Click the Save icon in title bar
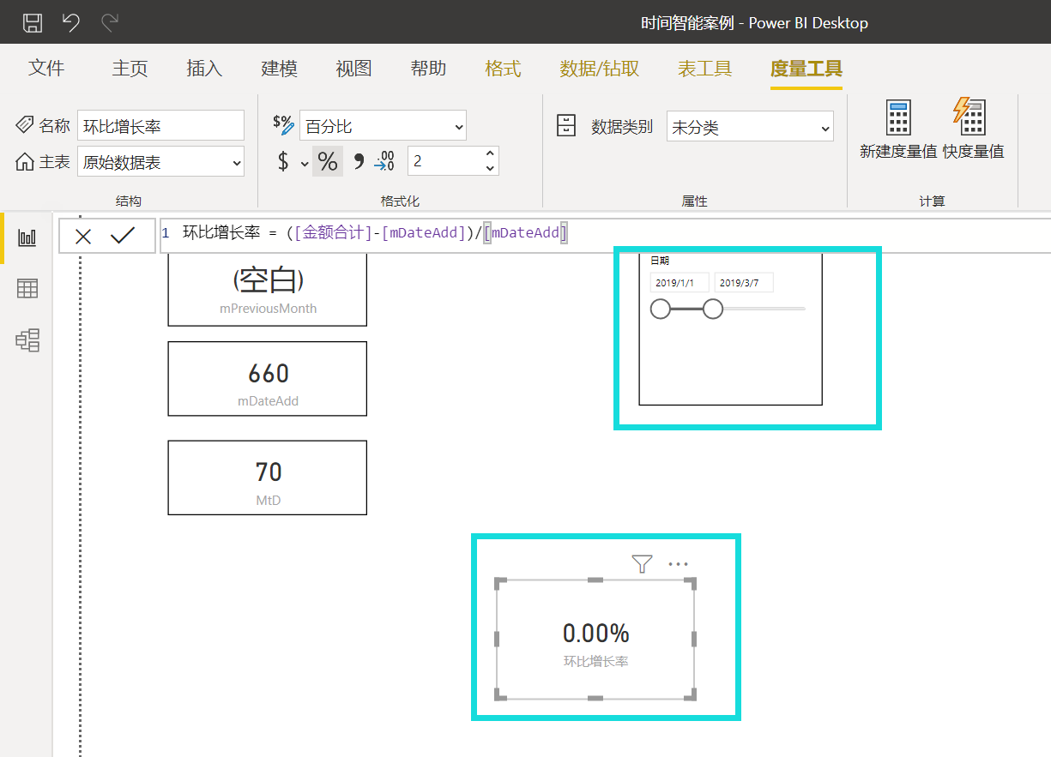 (32, 22)
